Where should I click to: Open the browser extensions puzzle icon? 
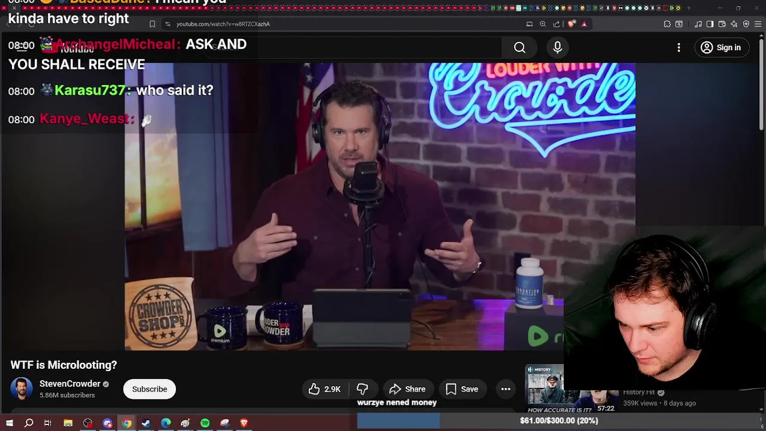(x=667, y=24)
